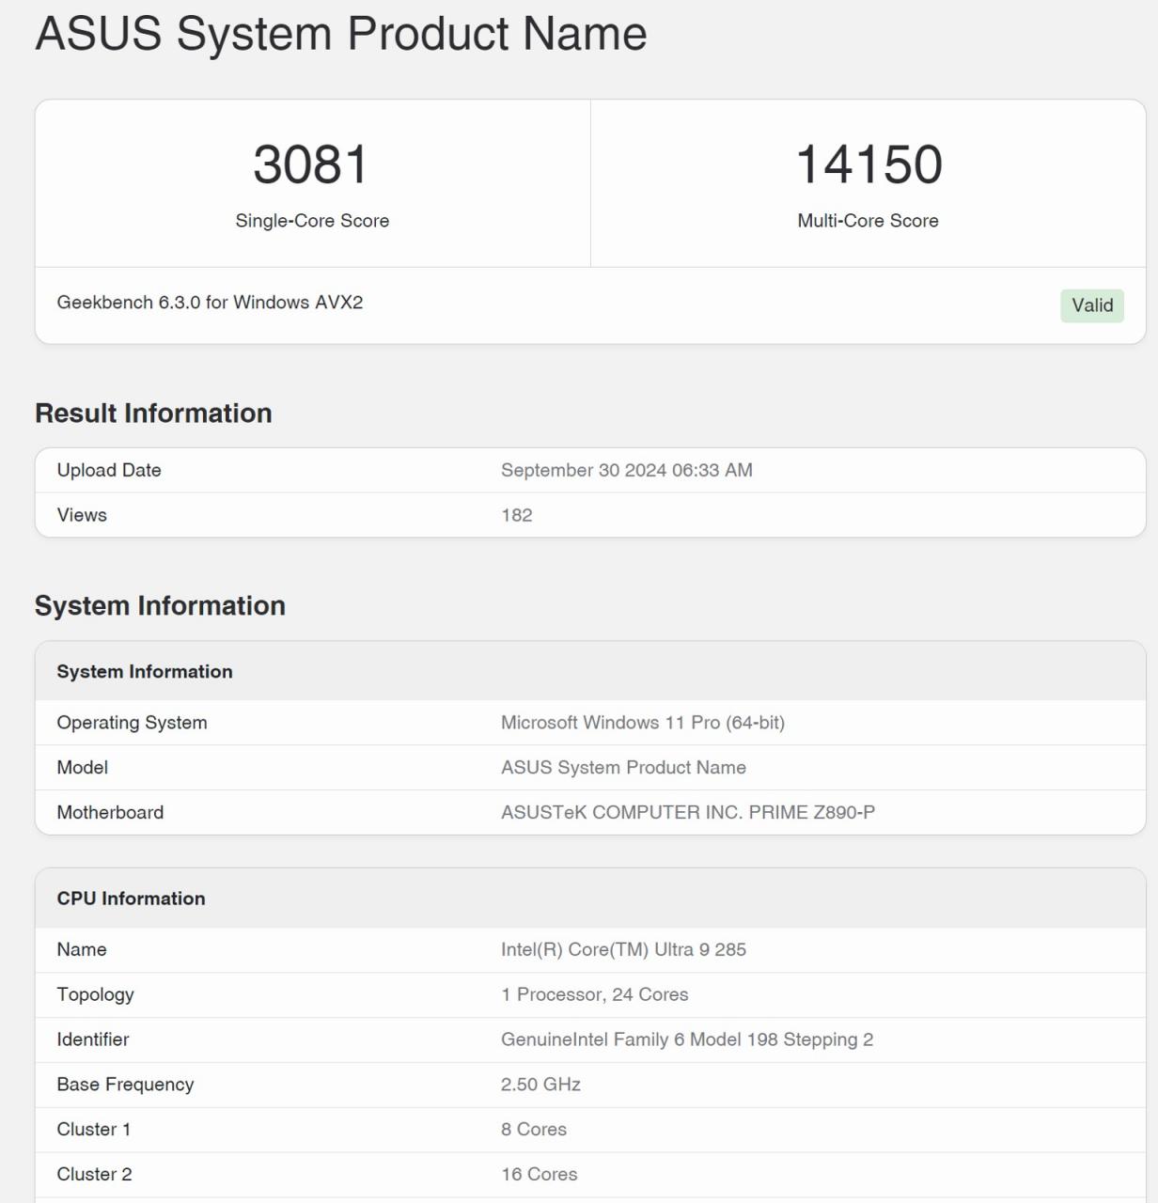Click the Single-Core Score label

pyautogui.click(x=312, y=221)
